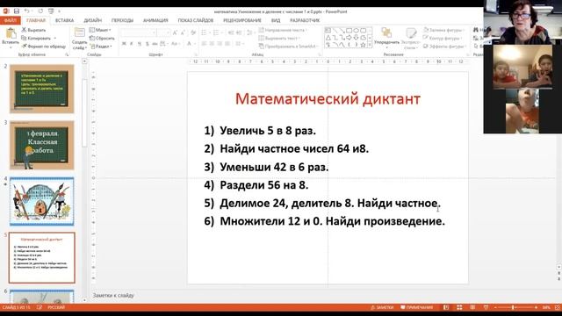Open Эффекты фигуры dropdown

tap(444, 47)
